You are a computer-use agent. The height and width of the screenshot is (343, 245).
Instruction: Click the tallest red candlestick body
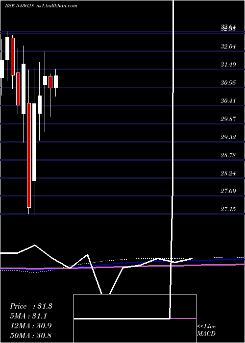click(x=29, y=155)
